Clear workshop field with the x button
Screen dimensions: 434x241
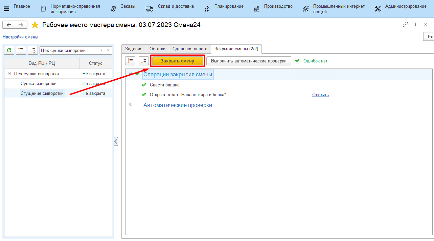tap(108, 50)
